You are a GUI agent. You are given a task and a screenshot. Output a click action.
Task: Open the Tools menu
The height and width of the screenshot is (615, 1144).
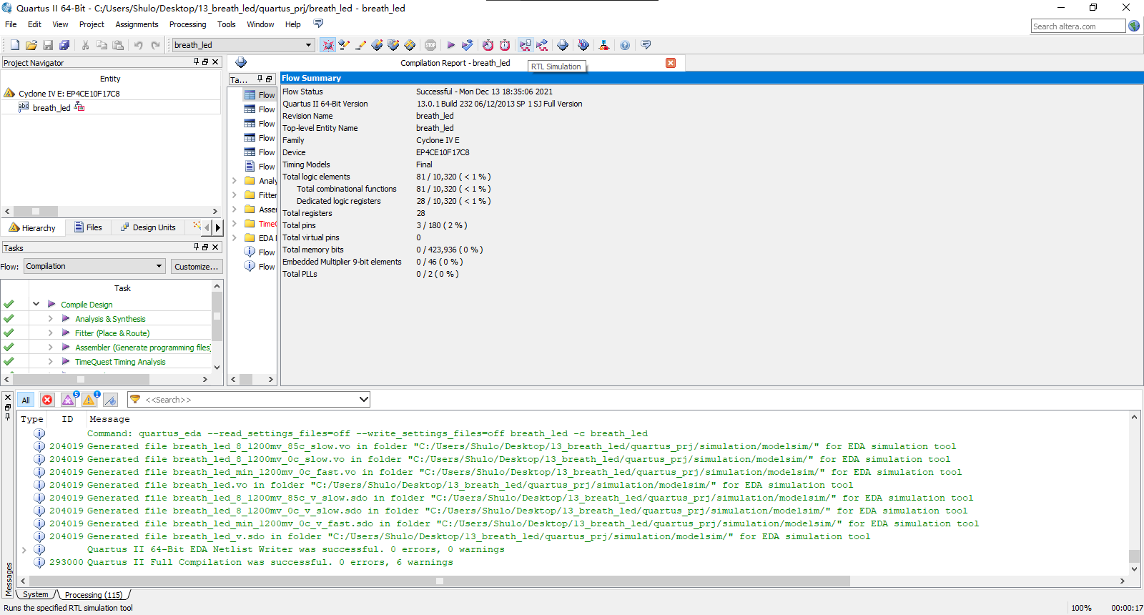(x=227, y=24)
